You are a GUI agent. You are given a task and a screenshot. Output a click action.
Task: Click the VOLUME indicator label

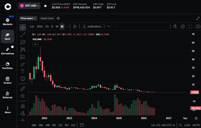[37, 39]
